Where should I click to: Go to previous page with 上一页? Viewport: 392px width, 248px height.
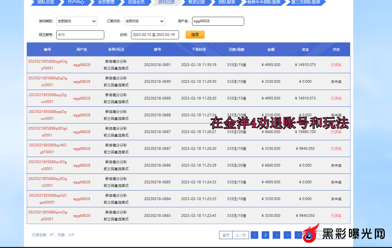point(240,235)
